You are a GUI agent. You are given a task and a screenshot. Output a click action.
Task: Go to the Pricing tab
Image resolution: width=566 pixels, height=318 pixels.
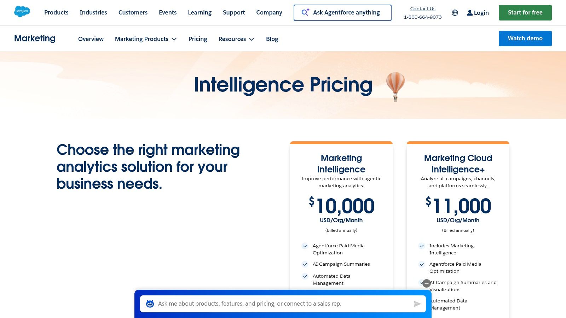pos(198,39)
